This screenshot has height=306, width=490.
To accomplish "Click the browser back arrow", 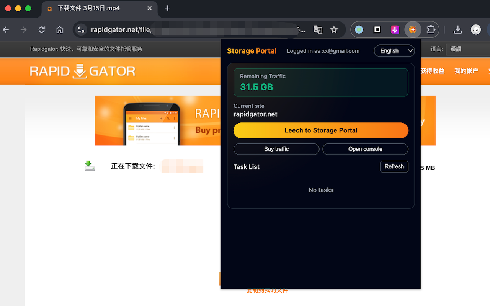I will [x=6, y=29].
